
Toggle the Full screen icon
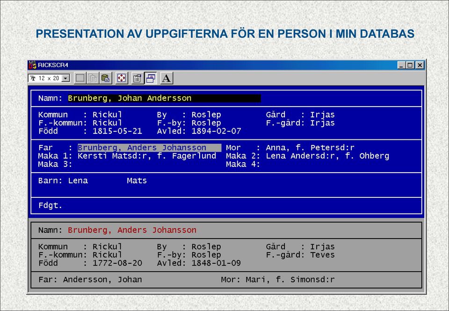[122, 78]
